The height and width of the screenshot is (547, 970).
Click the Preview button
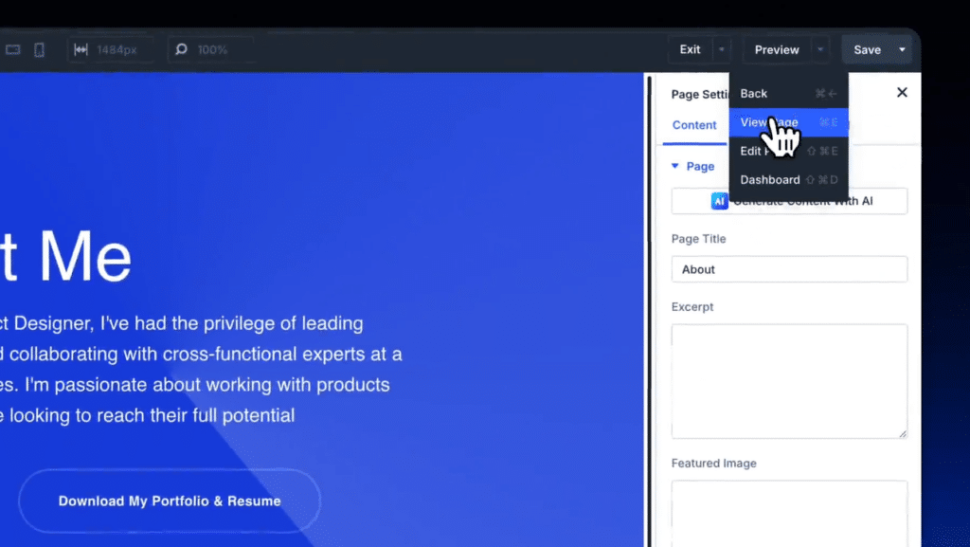(x=777, y=49)
